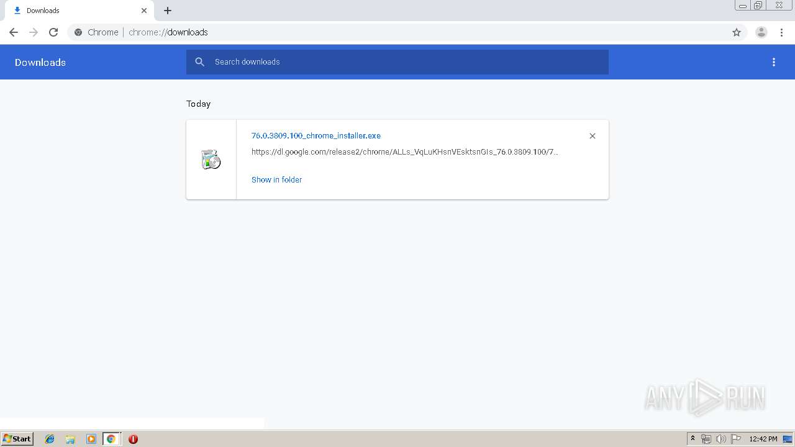Open the Chrome profile avatar menu
Viewport: 795px width, 447px height.
761,32
